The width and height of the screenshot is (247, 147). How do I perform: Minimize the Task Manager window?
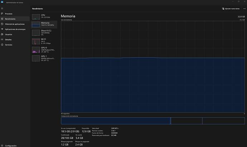[233, 1]
